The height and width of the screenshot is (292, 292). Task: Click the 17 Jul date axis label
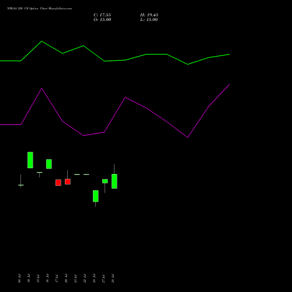click(57, 279)
